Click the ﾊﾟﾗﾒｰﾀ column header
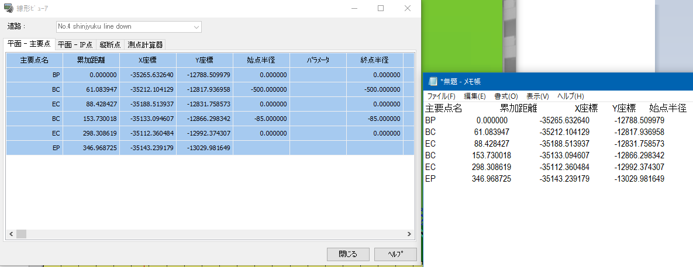 pos(318,60)
